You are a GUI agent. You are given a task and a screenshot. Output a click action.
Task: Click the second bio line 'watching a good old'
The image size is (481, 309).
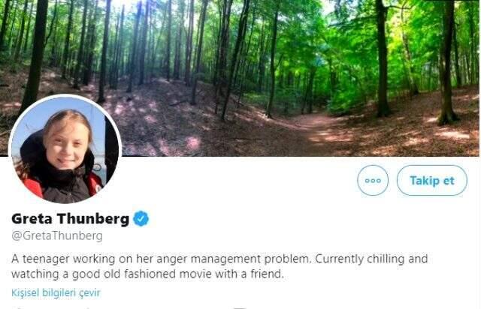147,274
